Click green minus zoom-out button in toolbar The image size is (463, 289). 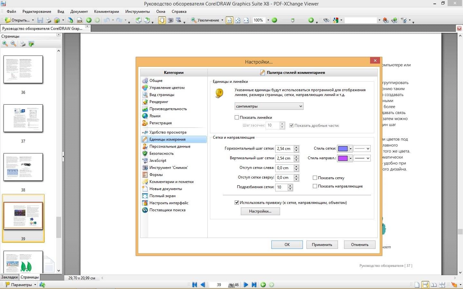pos(274,20)
